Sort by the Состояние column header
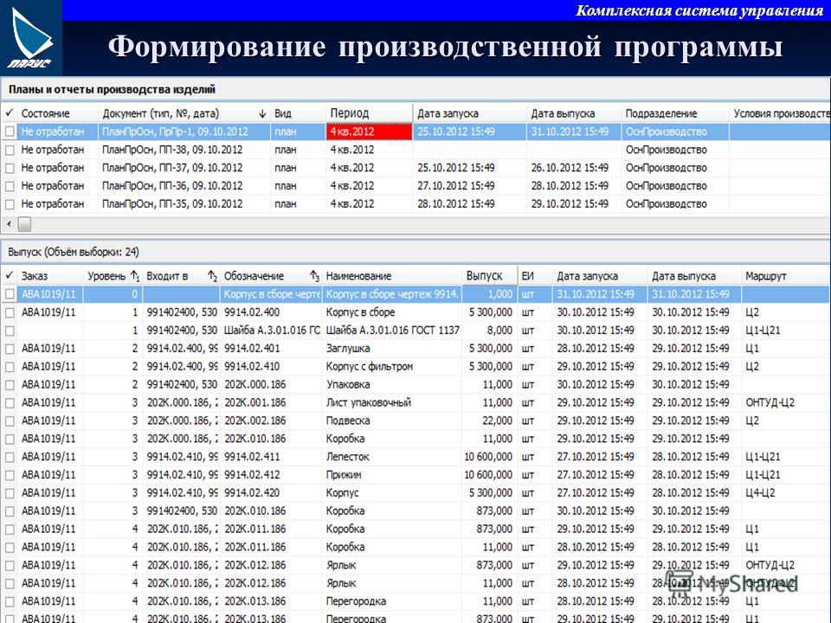 point(46,113)
